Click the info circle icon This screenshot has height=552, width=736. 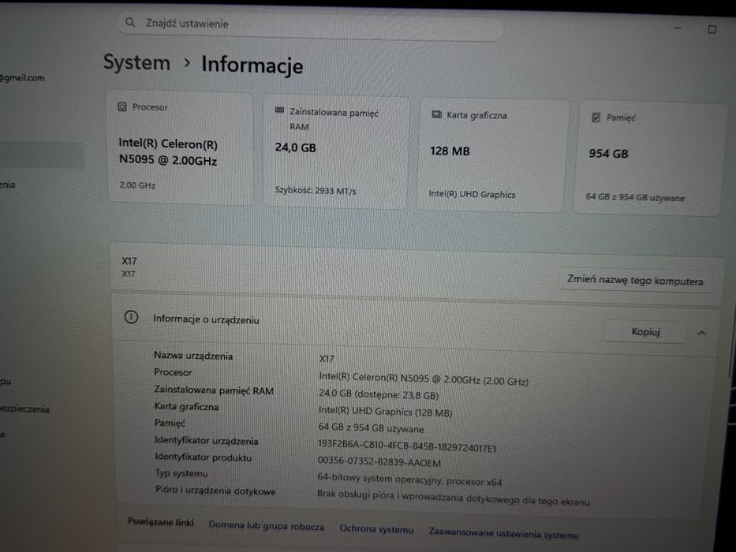(131, 317)
